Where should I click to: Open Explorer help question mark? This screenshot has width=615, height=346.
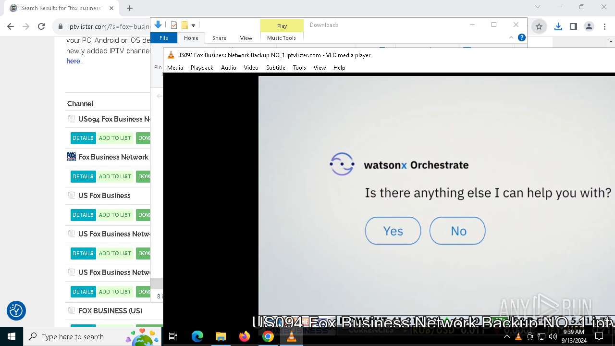tap(521, 37)
